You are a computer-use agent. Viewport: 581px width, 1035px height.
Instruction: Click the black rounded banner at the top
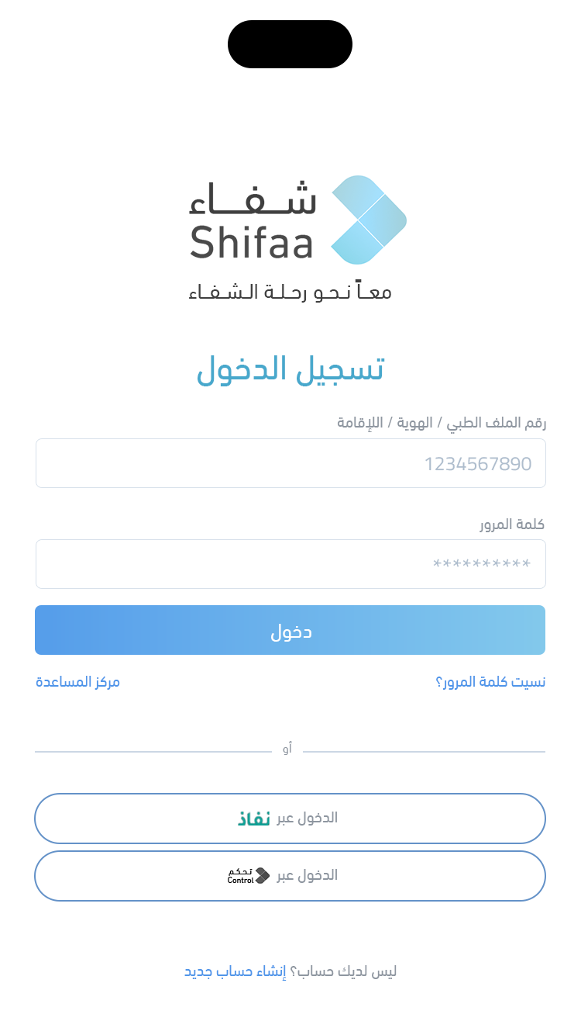tap(289, 44)
